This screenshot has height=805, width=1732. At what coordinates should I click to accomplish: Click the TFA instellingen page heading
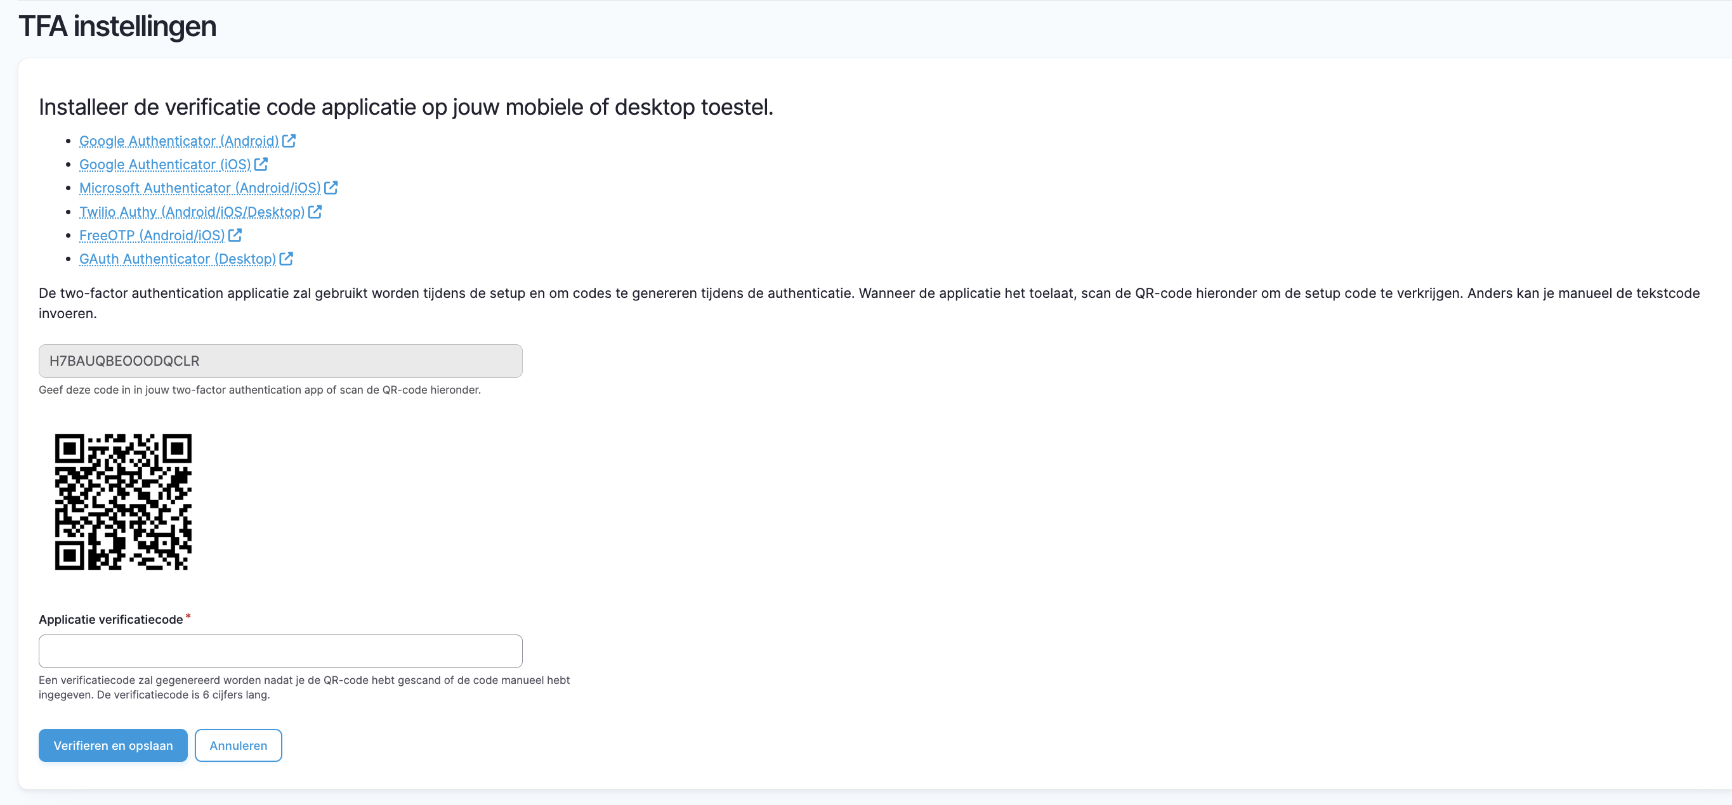coord(117,27)
